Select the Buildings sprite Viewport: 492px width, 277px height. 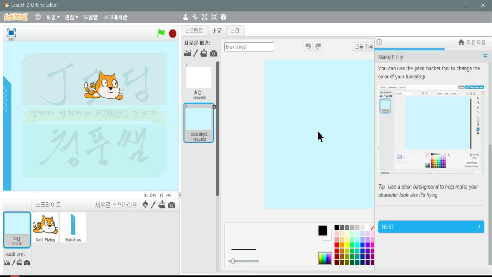tap(73, 228)
